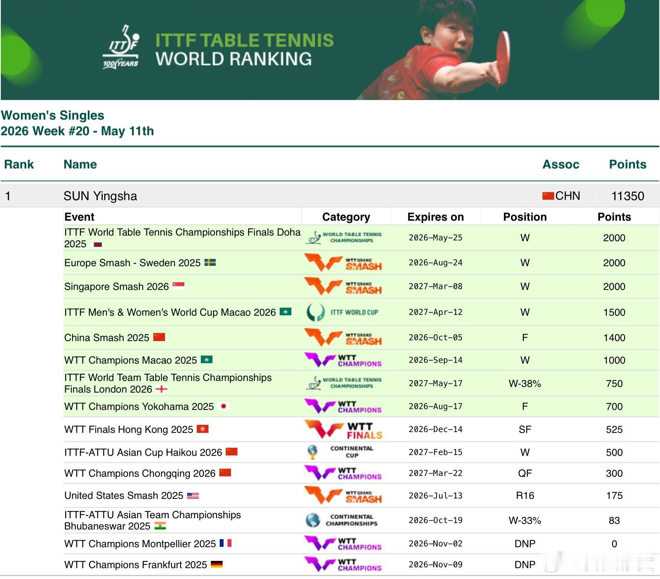Click the WTT Finals category logo
Screen dimensions: 660x579
coord(343,429)
